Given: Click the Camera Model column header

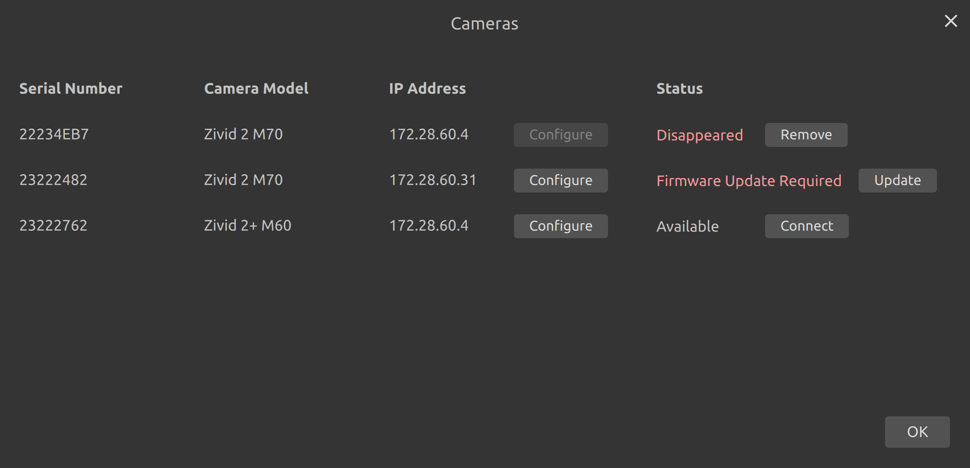Looking at the screenshot, I should tap(256, 88).
